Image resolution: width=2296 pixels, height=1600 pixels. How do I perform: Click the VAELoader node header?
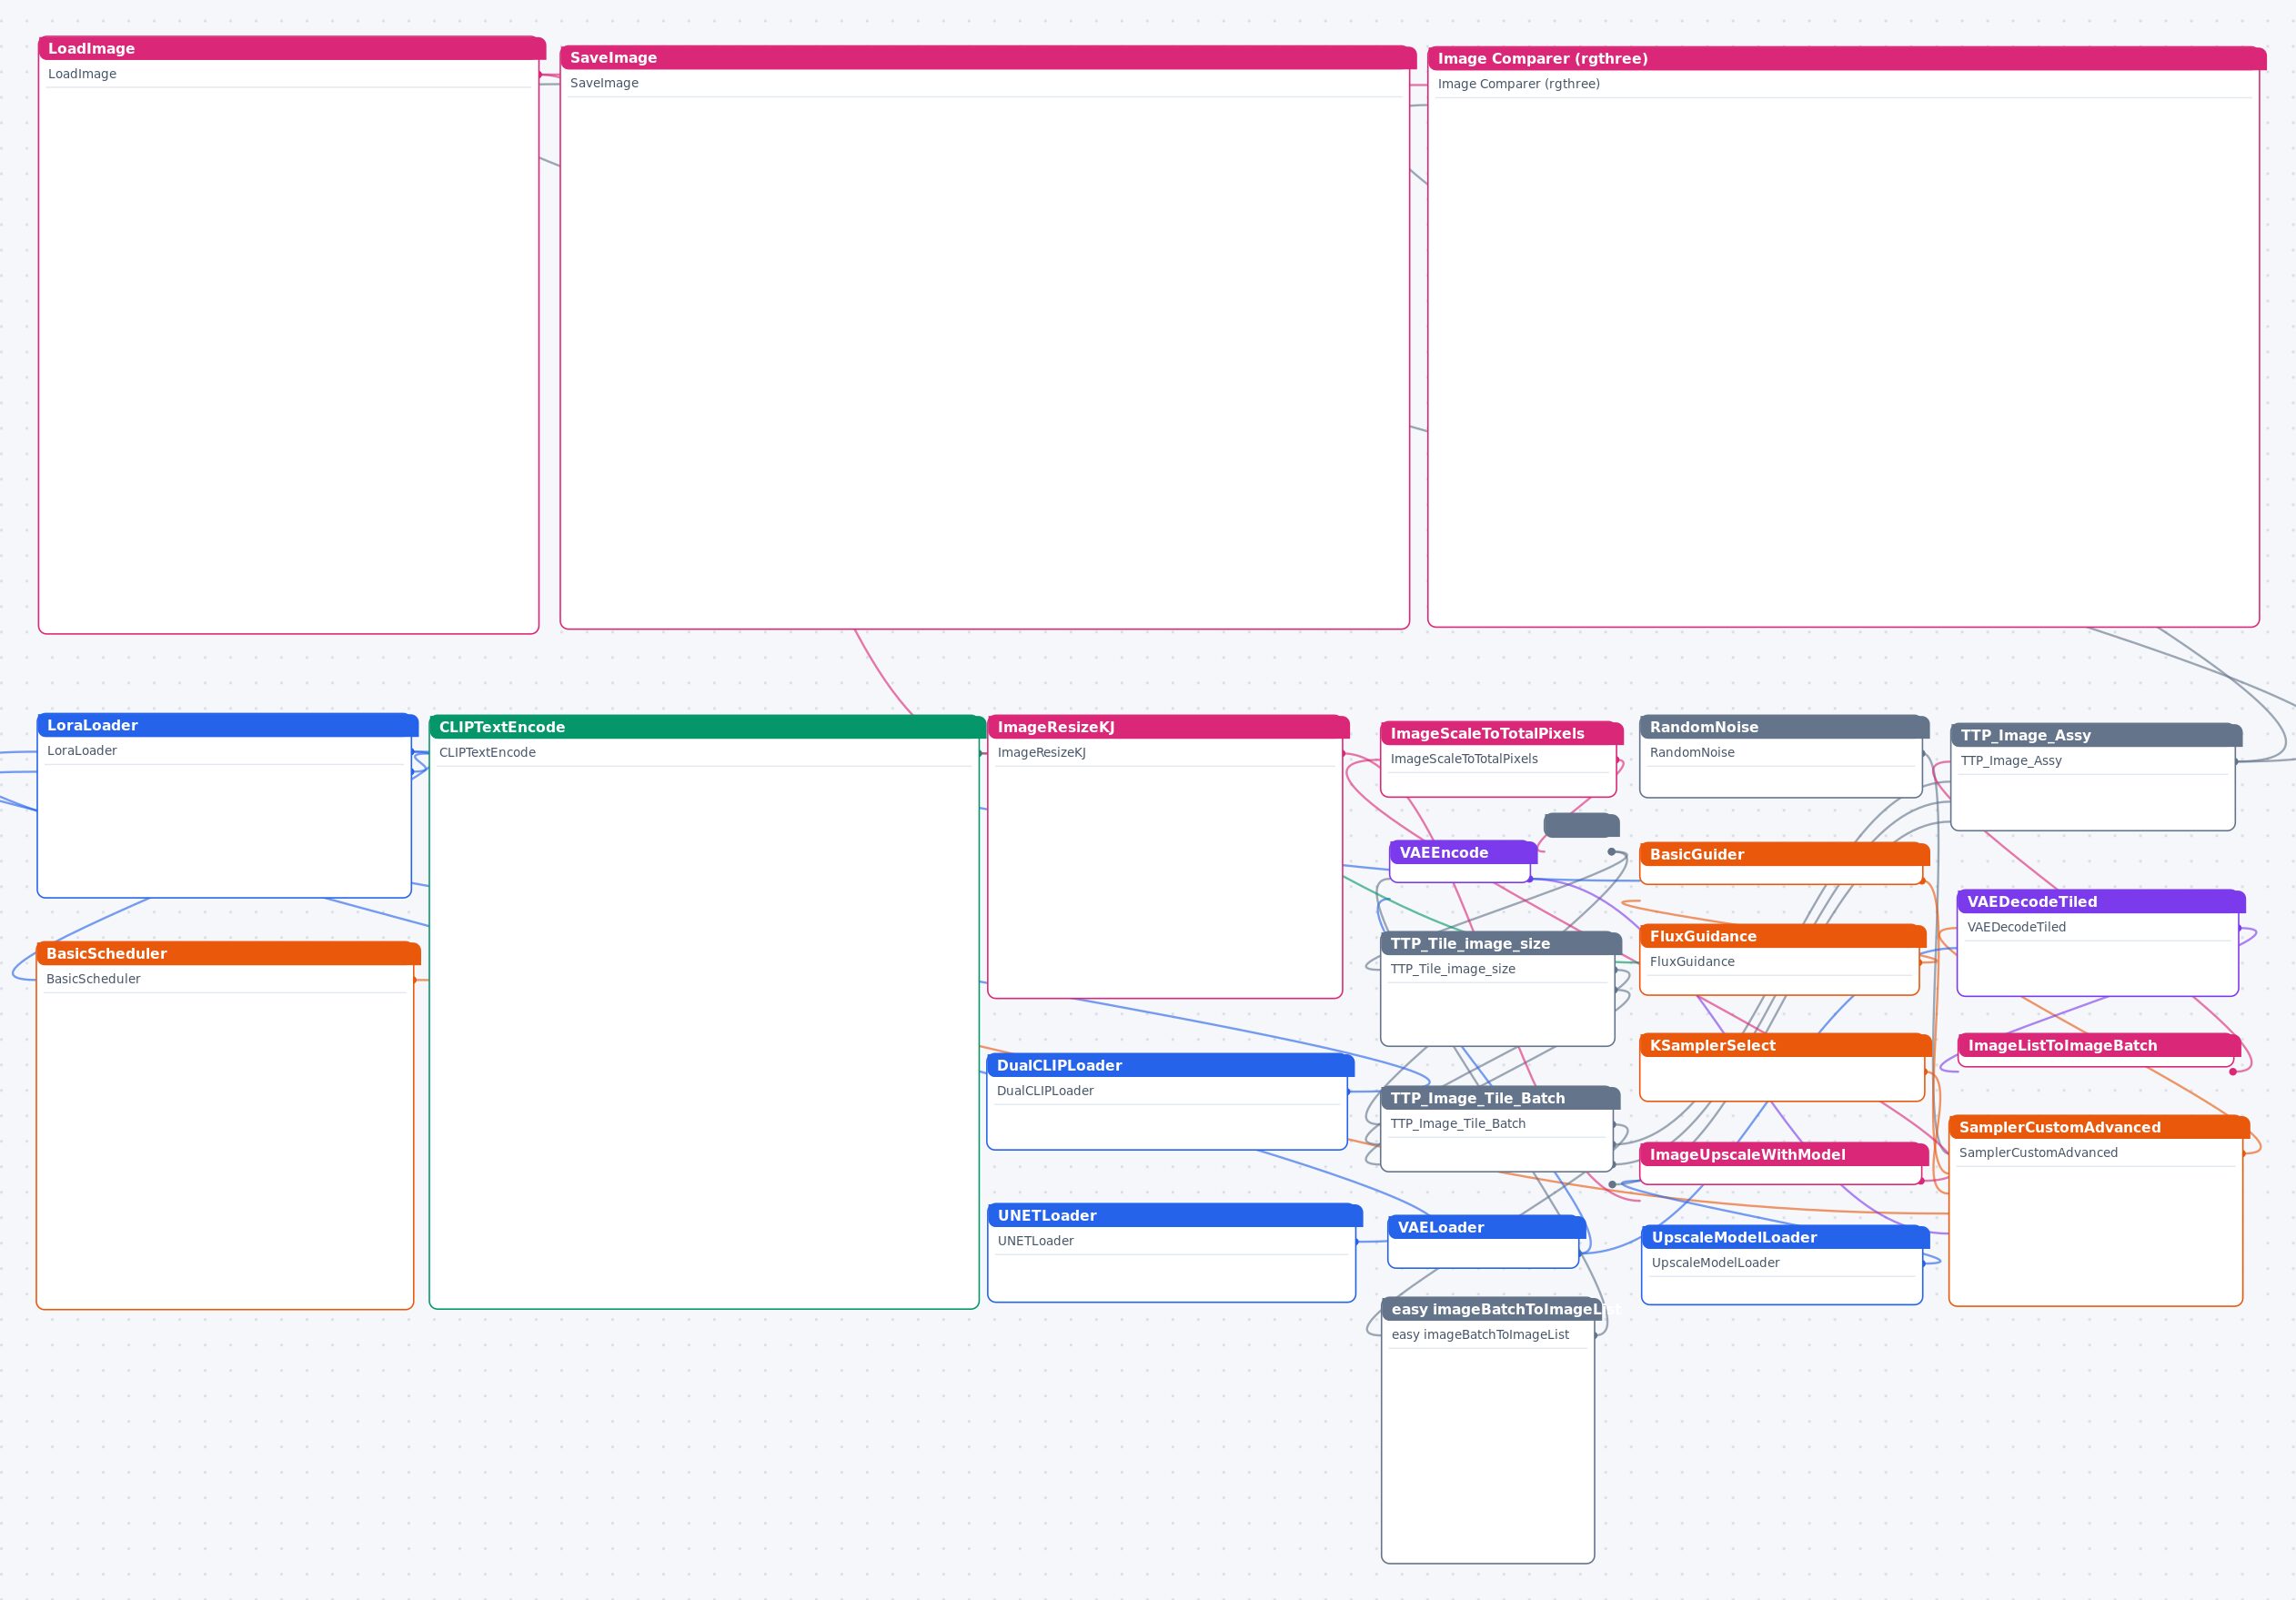tap(1487, 1227)
